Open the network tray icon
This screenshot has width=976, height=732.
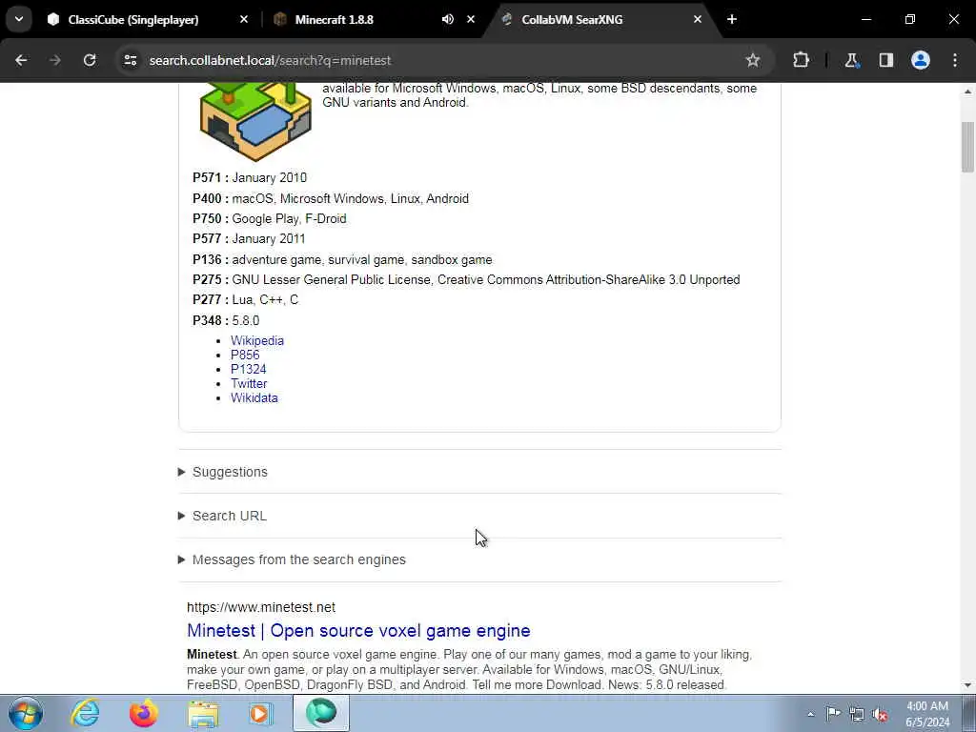point(857,714)
